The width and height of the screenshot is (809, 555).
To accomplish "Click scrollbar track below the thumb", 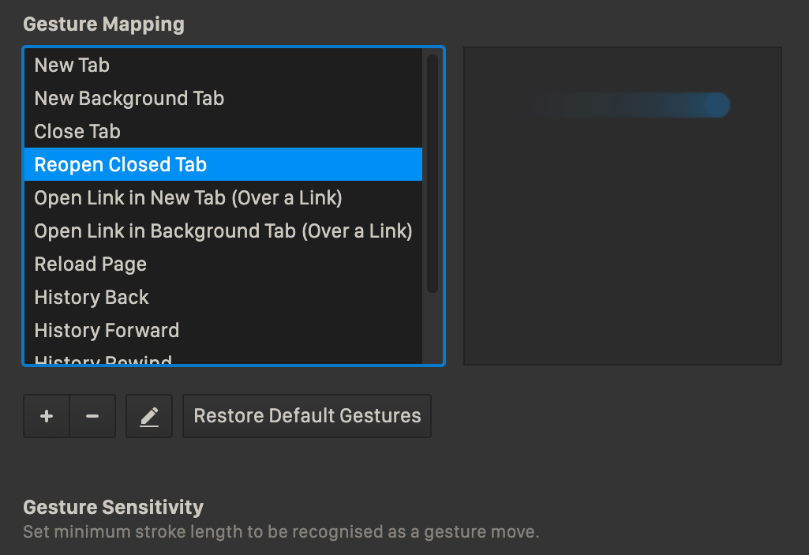I will [x=433, y=328].
